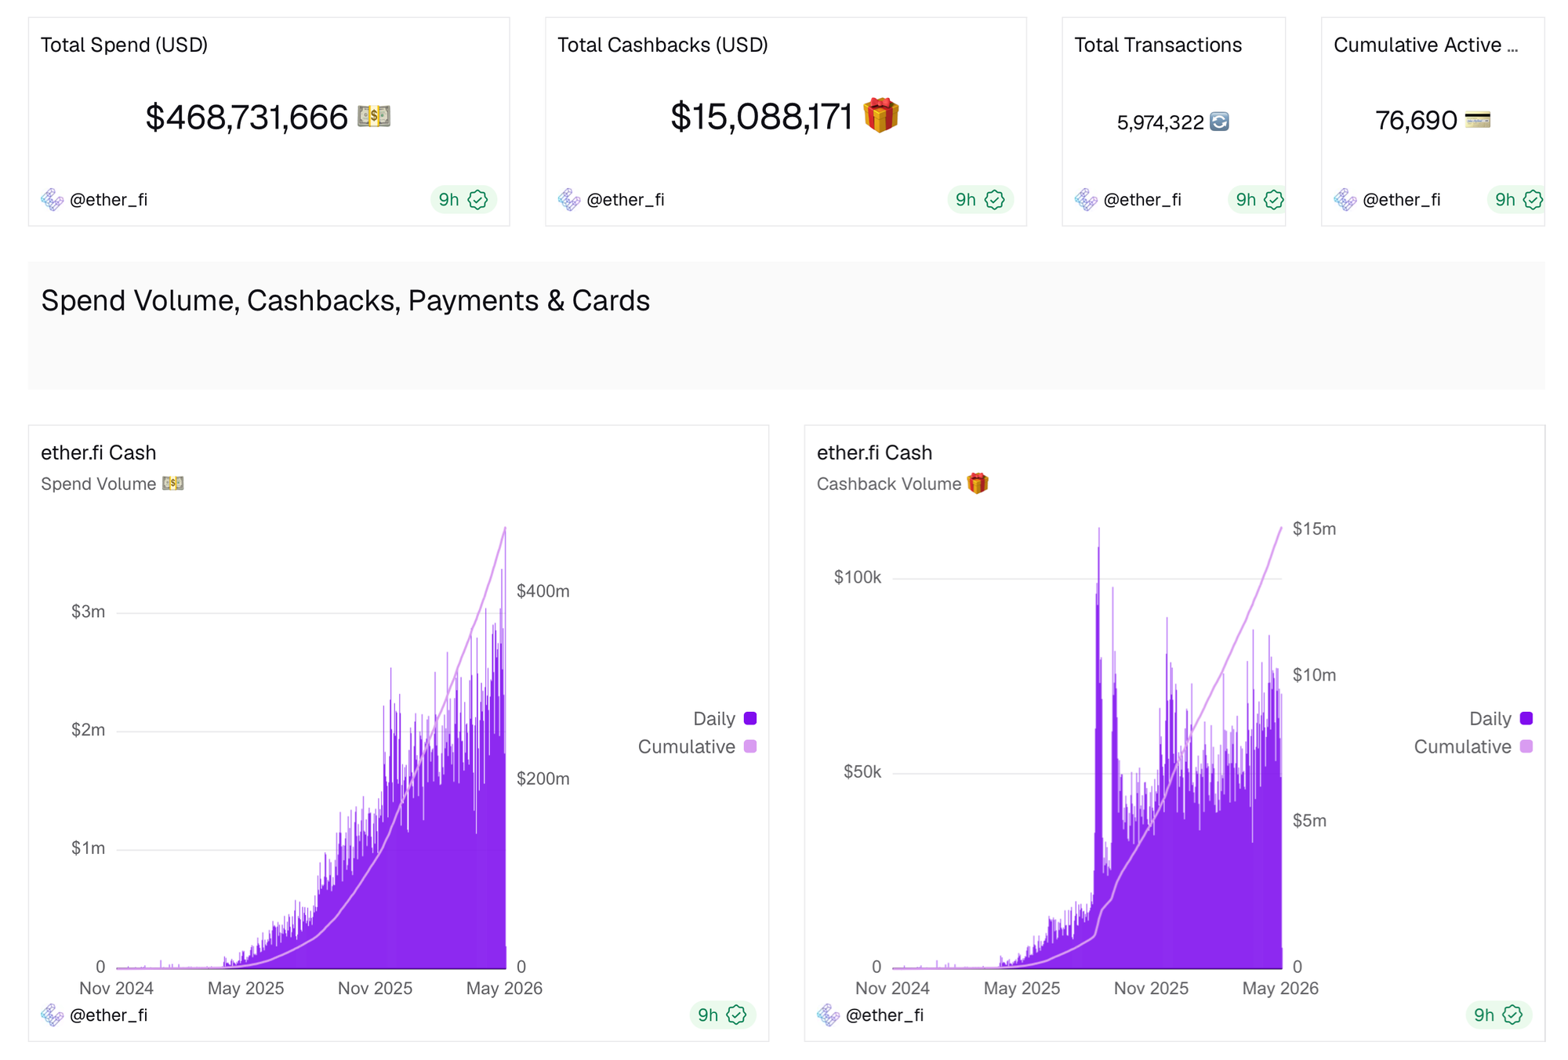Click the 9h freshness badge in Total Transactions card

[1257, 200]
